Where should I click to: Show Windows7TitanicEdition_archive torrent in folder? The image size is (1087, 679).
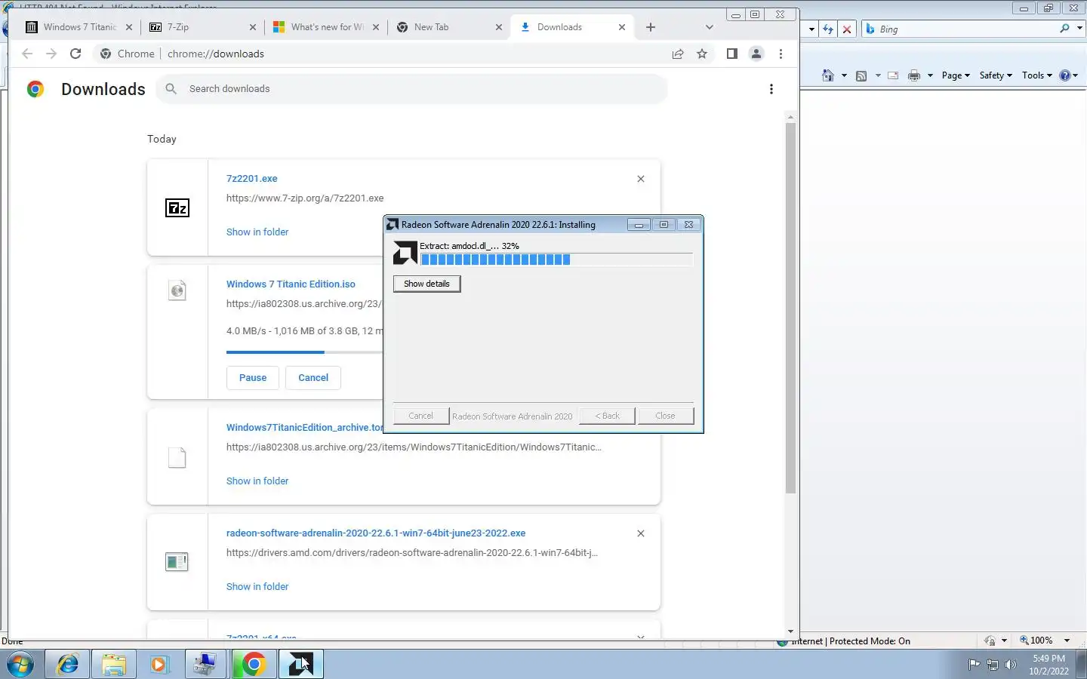[x=257, y=481]
